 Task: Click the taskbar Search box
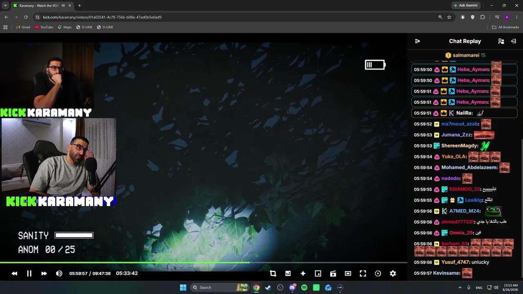tap(220, 287)
